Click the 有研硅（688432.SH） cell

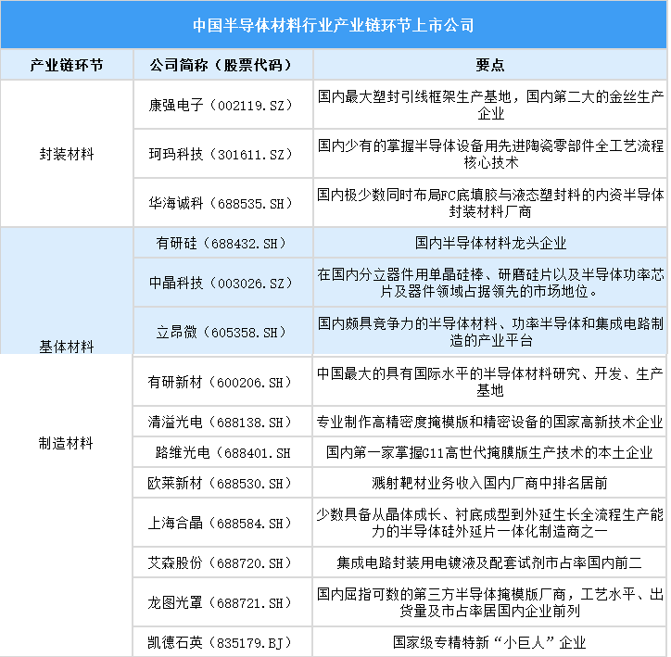point(223,244)
